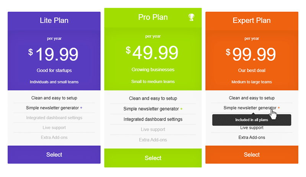The height and width of the screenshot is (177, 306).
Task: Click Pro Plan's 'Clean and easy to setup' feature
Action: 153,98
